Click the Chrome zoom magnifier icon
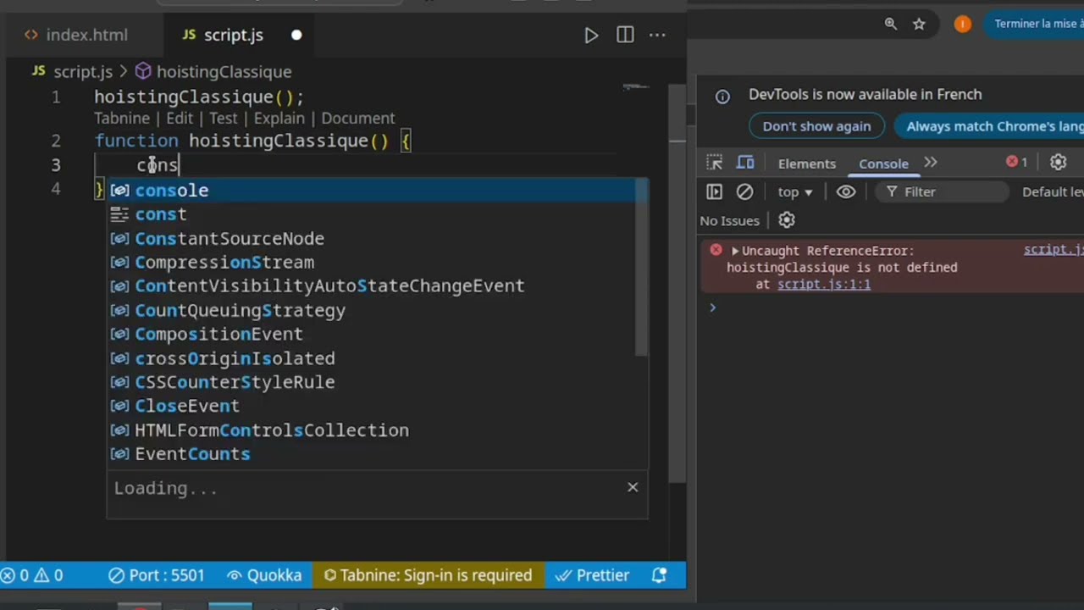The width and height of the screenshot is (1084, 610). coord(890,24)
